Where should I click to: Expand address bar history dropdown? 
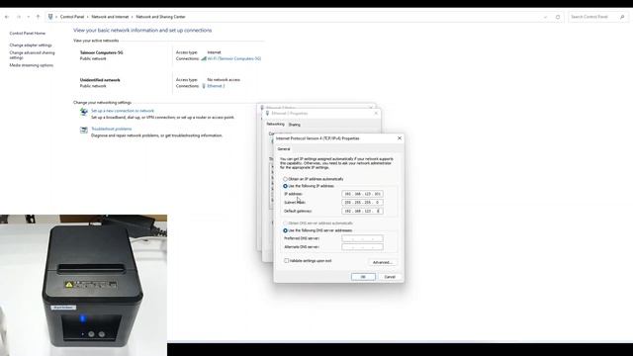pyautogui.click(x=545, y=17)
